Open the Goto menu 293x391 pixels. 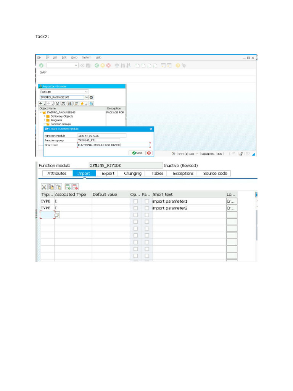click(74, 58)
